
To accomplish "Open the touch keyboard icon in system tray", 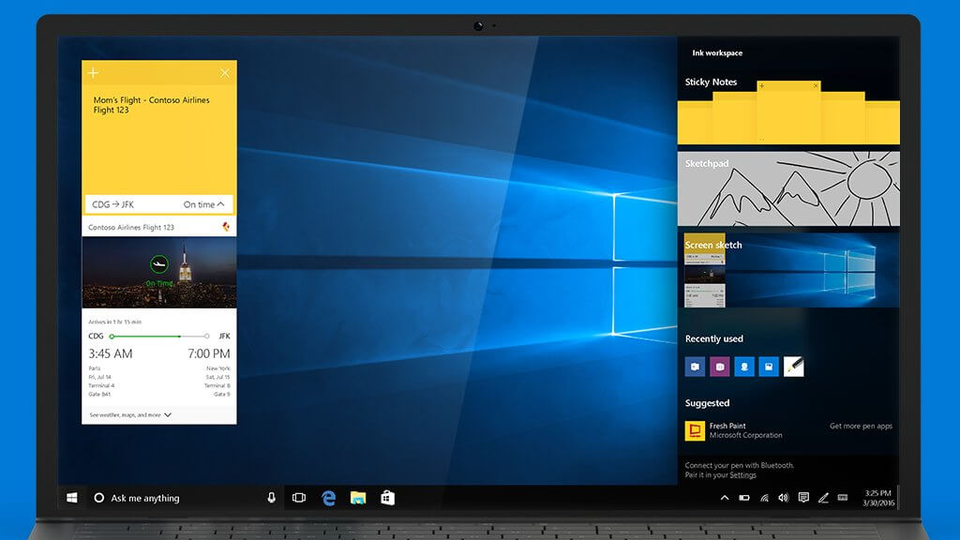I will pos(844,498).
